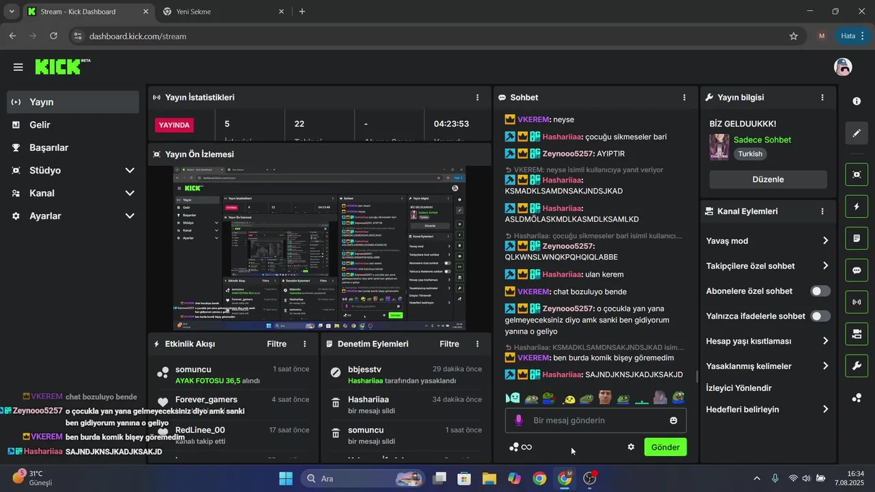Click the Sohbet chat scrollbar
Screen dimensions: 875x492
(696, 377)
